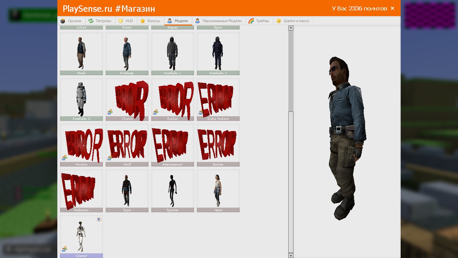Select the Билли model card
Image resolution: width=458 pixels, height=258 pixels.
[x=218, y=145]
